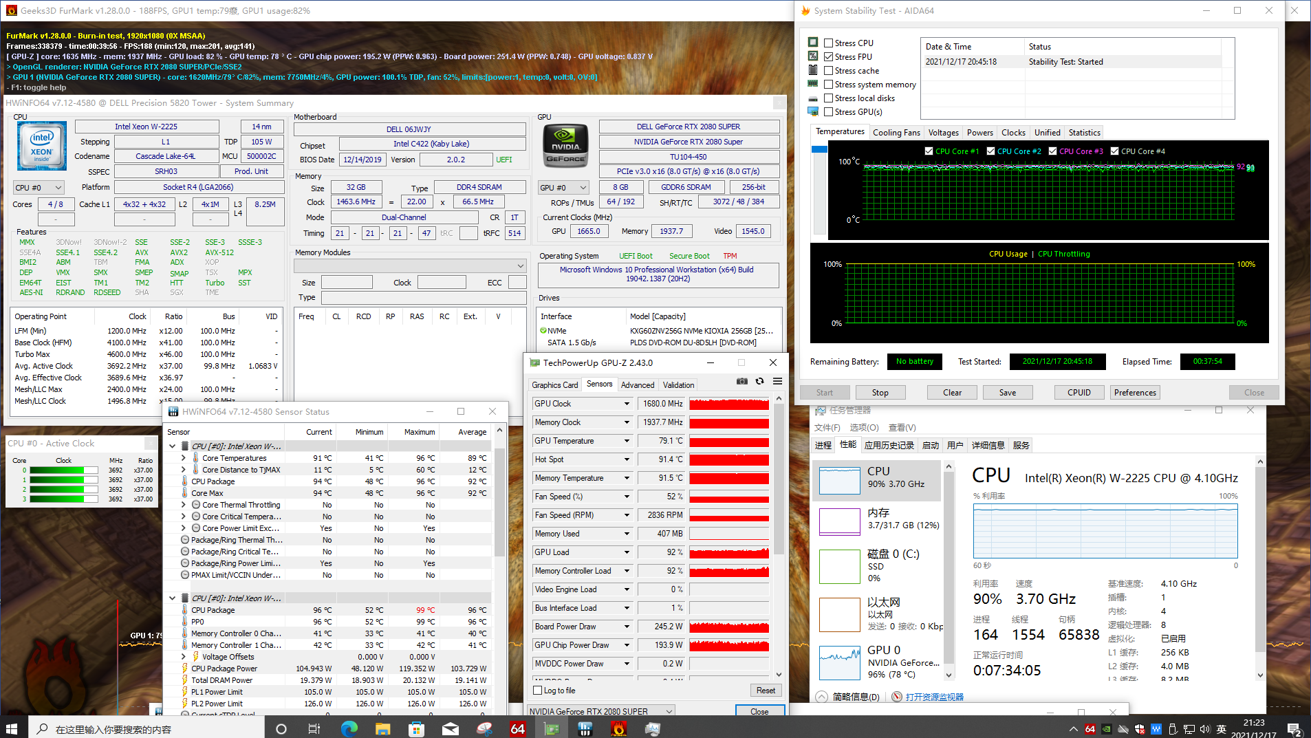Uncheck Stress FPU checkbox
The width and height of the screenshot is (1311, 738).
(829, 56)
